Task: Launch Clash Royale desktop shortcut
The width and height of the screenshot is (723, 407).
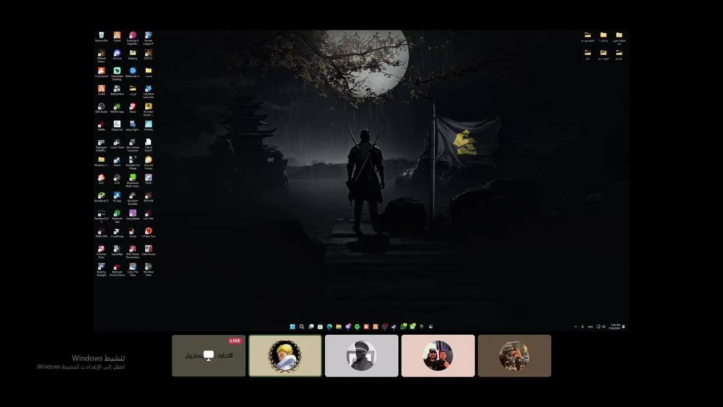Action: [x=148, y=250]
